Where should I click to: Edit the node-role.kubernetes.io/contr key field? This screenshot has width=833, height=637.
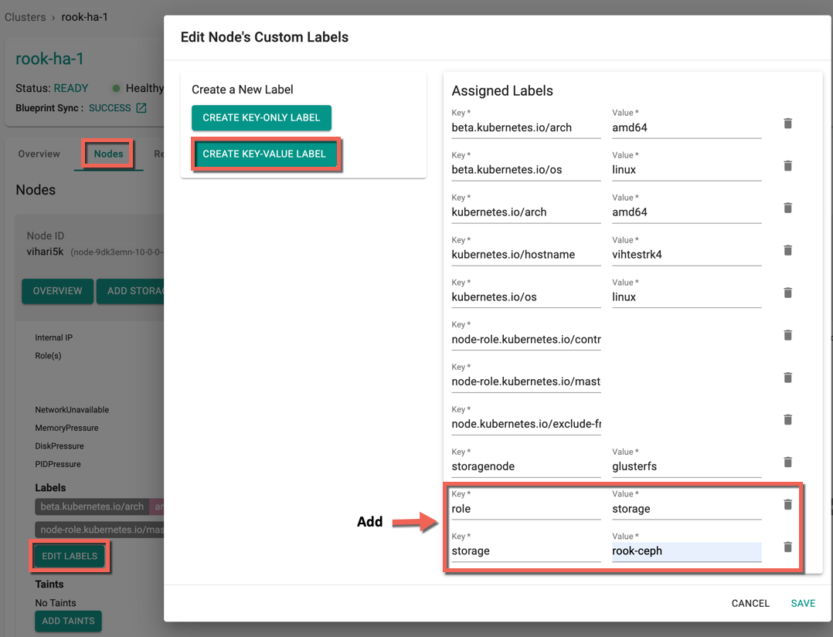tap(526, 339)
